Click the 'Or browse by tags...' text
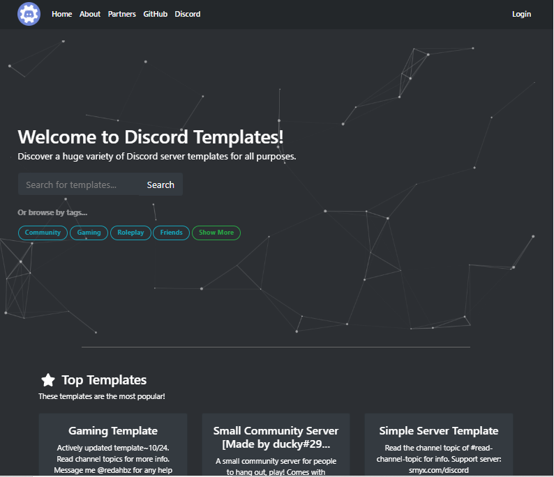The image size is (554, 477). click(52, 212)
